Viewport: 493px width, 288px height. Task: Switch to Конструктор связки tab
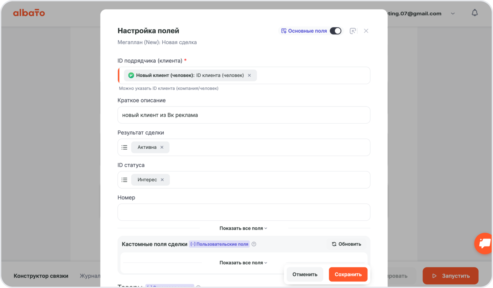(41, 276)
